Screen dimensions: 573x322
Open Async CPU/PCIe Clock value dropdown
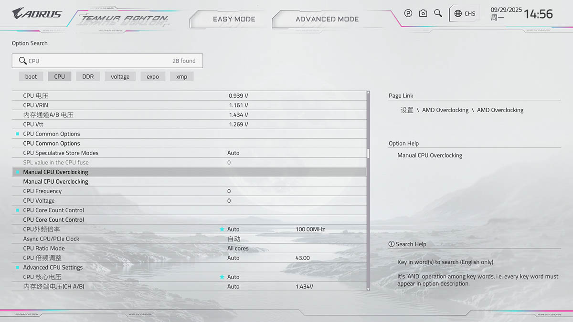[x=234, y=239]
